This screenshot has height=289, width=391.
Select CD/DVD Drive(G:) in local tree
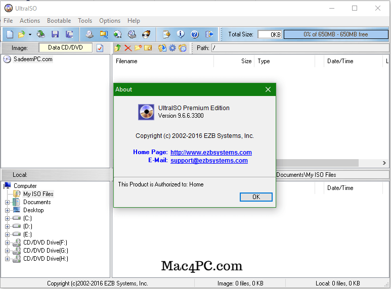46,251
